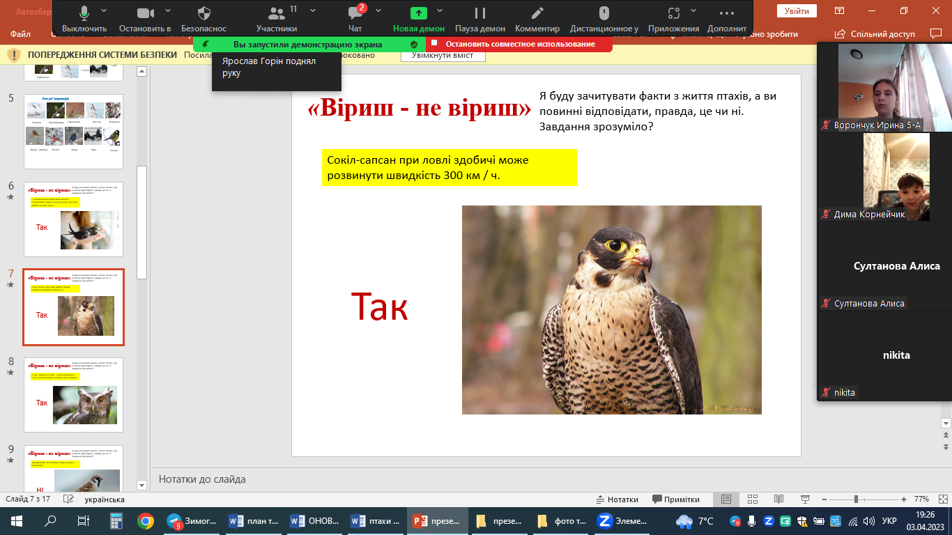This screenshot has width=952, height=535.
Task: Click українська language indicator
Action: click(x=105, y=499)
